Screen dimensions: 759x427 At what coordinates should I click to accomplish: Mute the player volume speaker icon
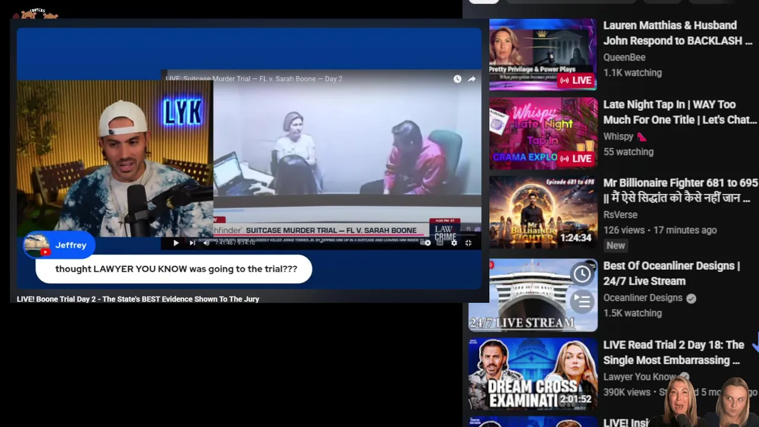206,243
